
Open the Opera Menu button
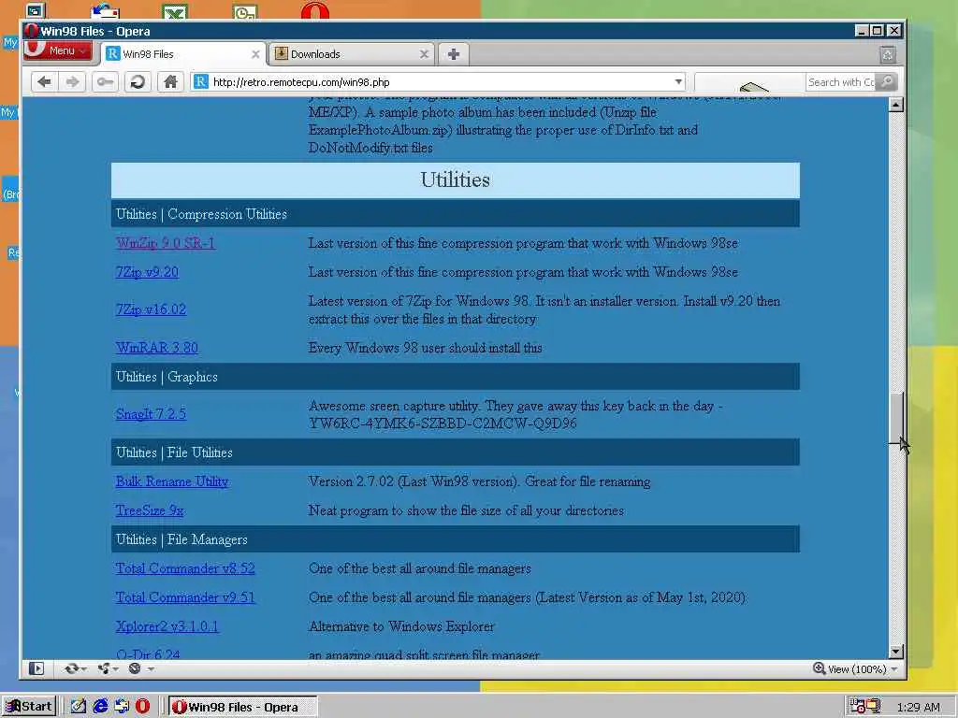(x=58, y=50)
